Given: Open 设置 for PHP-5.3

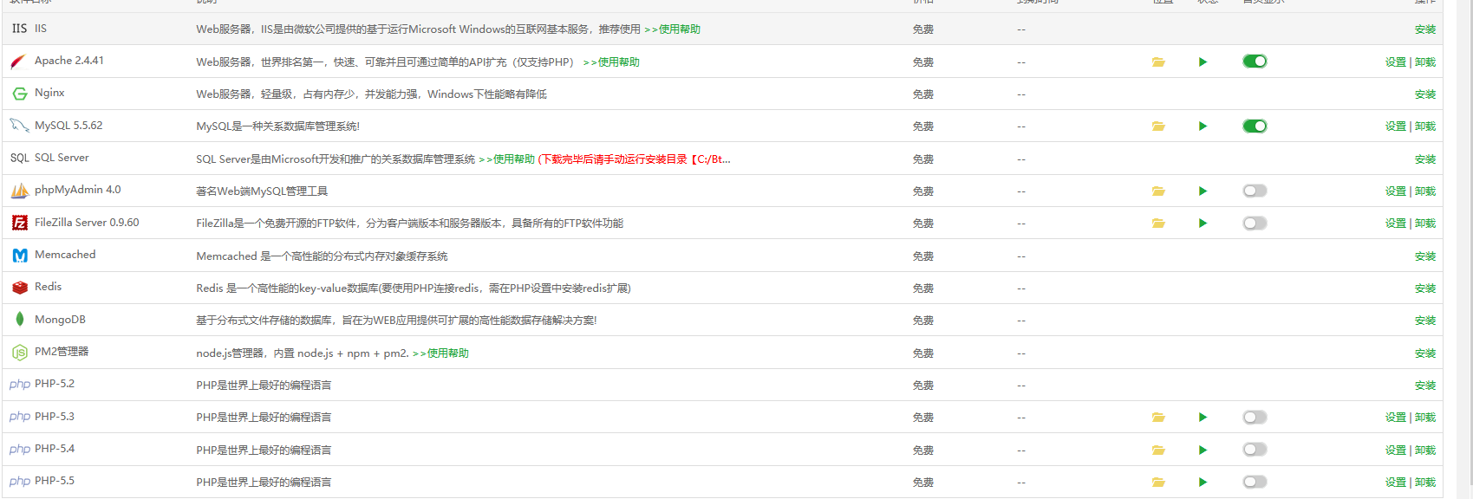Looking at the screenshot, I should 1396,418.
